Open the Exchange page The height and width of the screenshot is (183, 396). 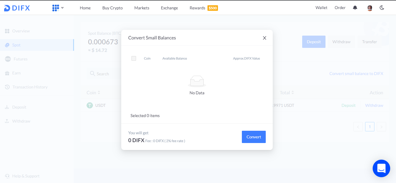[169, 8]
